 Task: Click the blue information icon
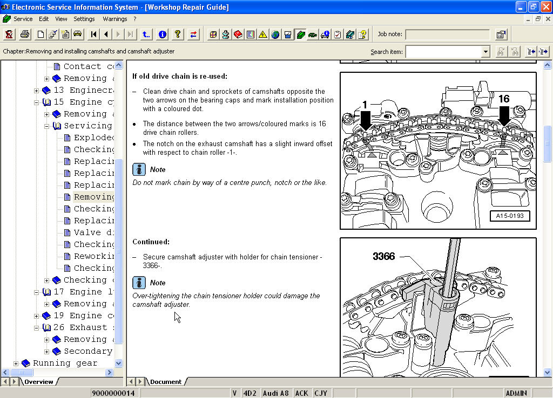(162, 35)
